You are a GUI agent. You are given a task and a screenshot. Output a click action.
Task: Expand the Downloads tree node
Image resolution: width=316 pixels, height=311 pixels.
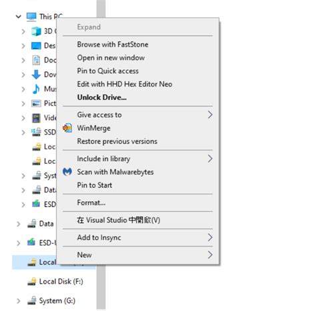pyautogui.click(x=23, y=75)
